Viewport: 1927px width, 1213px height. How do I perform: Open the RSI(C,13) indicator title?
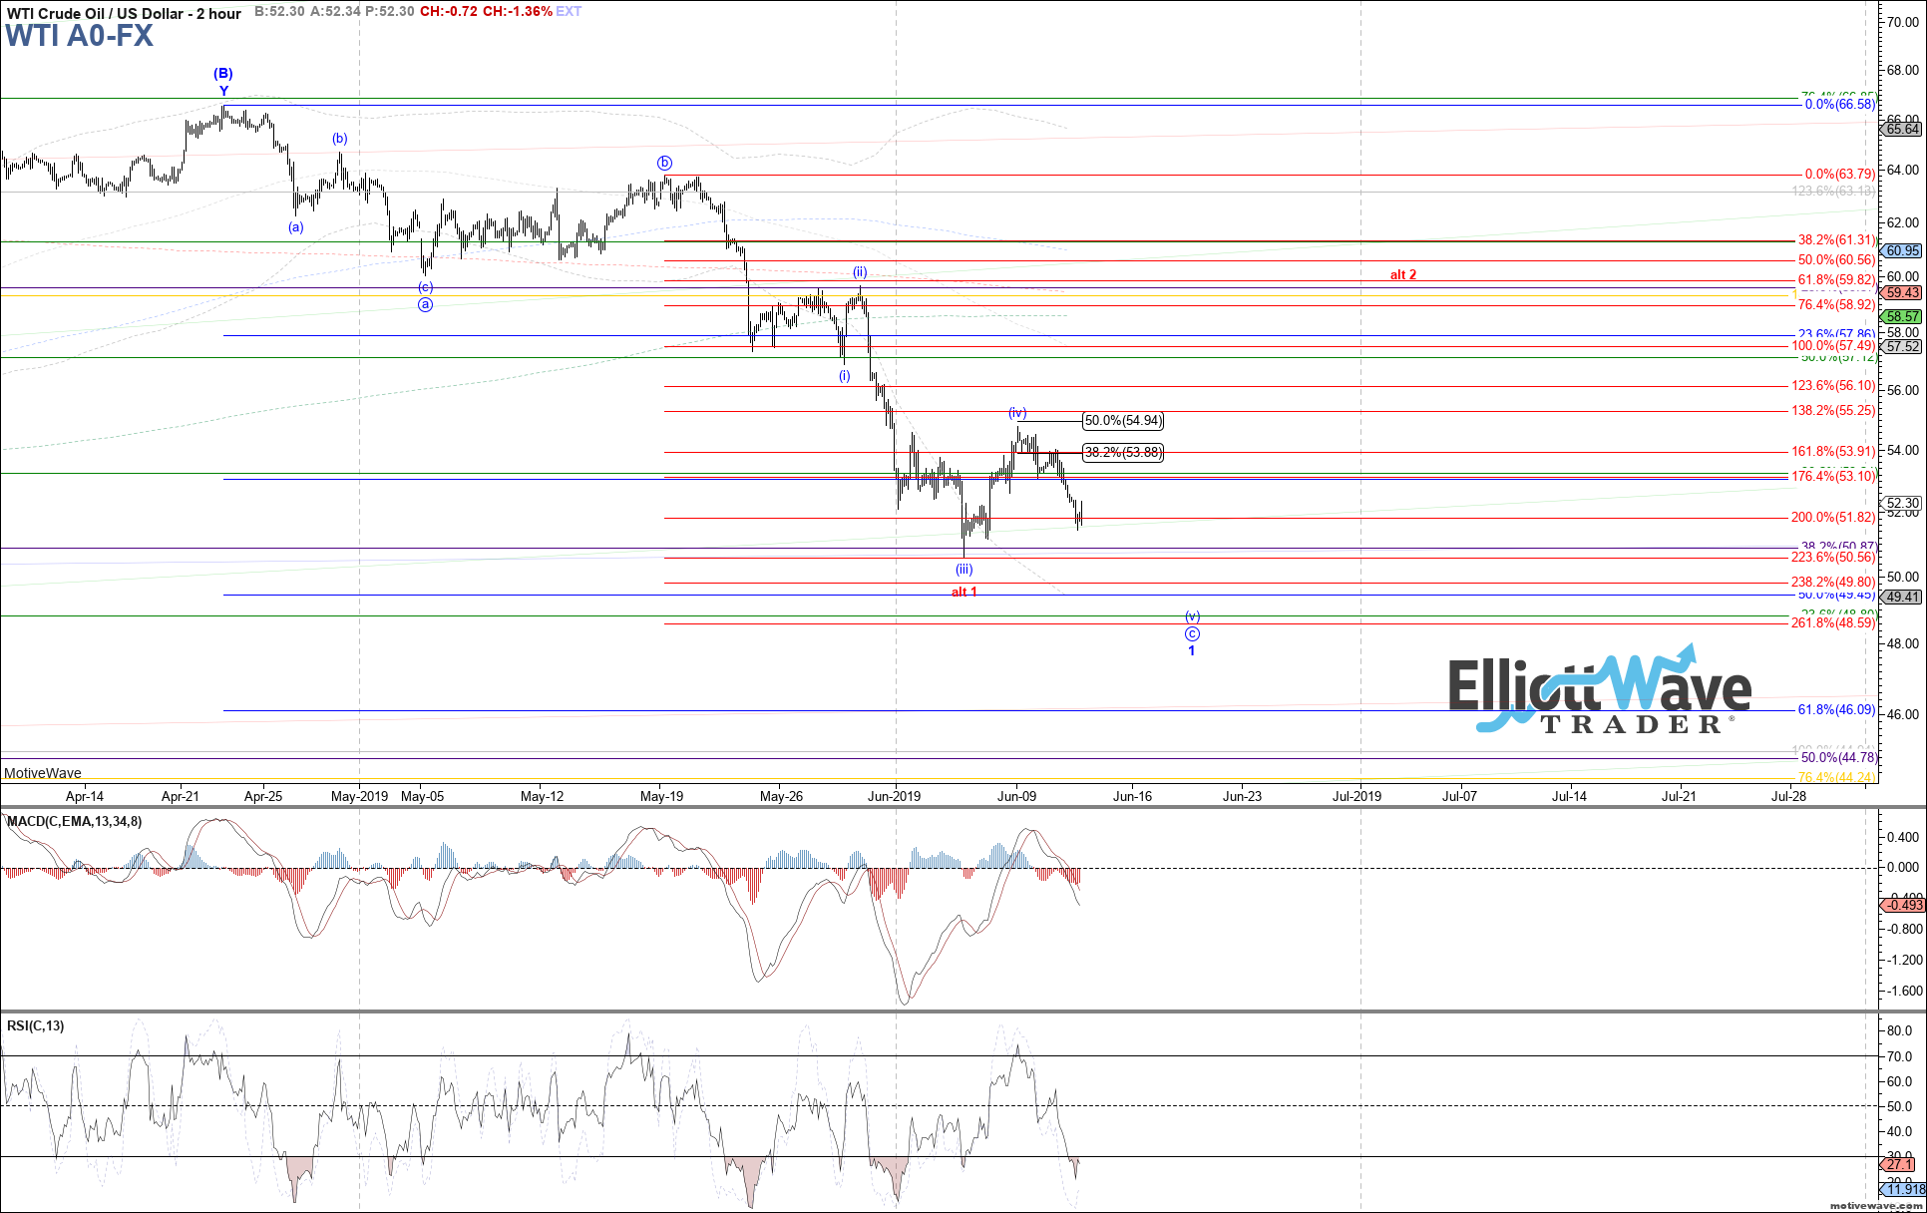pyautogui.click(x=36, y=1025)
